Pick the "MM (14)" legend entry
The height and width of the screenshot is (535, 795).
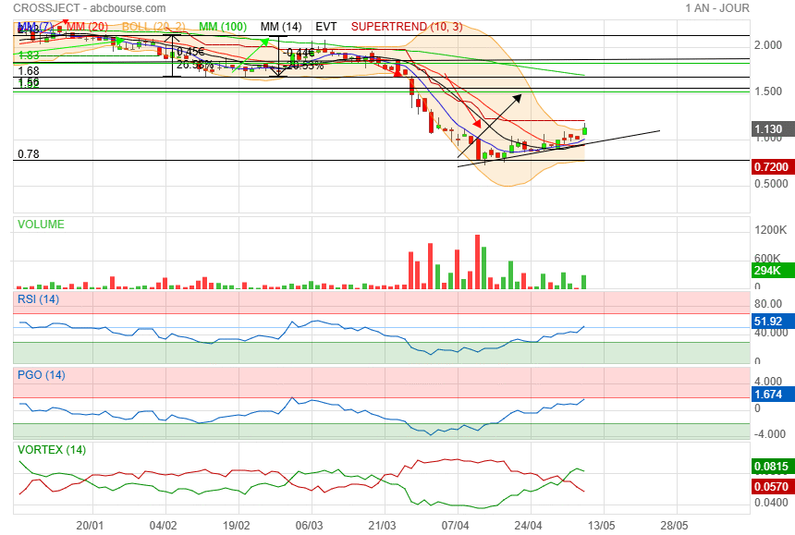pyautogui.click(x=281, y=27)
